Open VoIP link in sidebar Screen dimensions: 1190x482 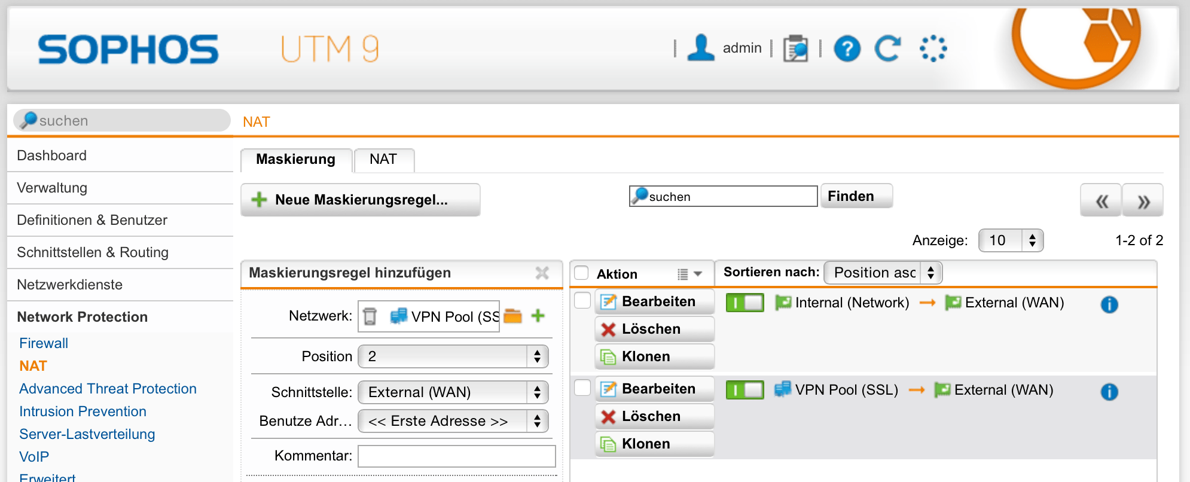[34, 457]
